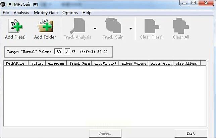Sort list by Path\File column header

point(16,63)
